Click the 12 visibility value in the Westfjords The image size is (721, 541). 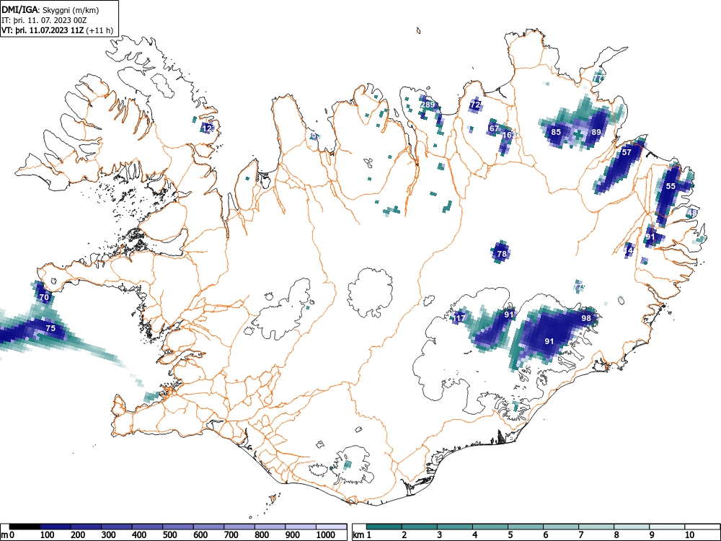[208, 129]
